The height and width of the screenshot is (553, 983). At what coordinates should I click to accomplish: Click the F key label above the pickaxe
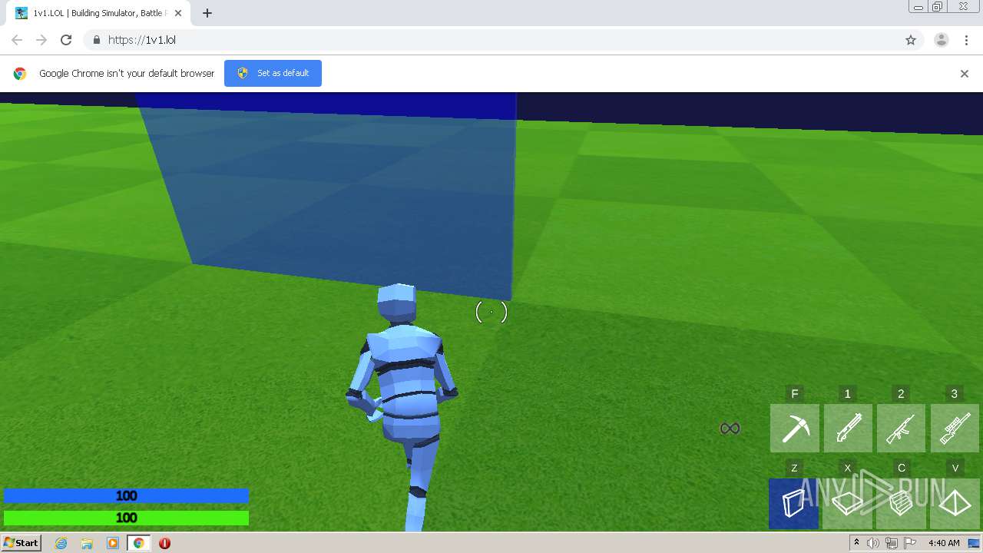[x=795, y=394]
